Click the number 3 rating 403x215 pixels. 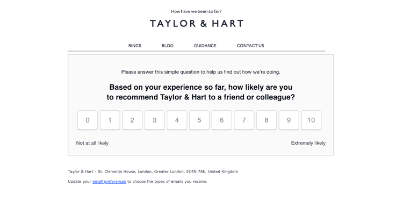coord(155,120)
